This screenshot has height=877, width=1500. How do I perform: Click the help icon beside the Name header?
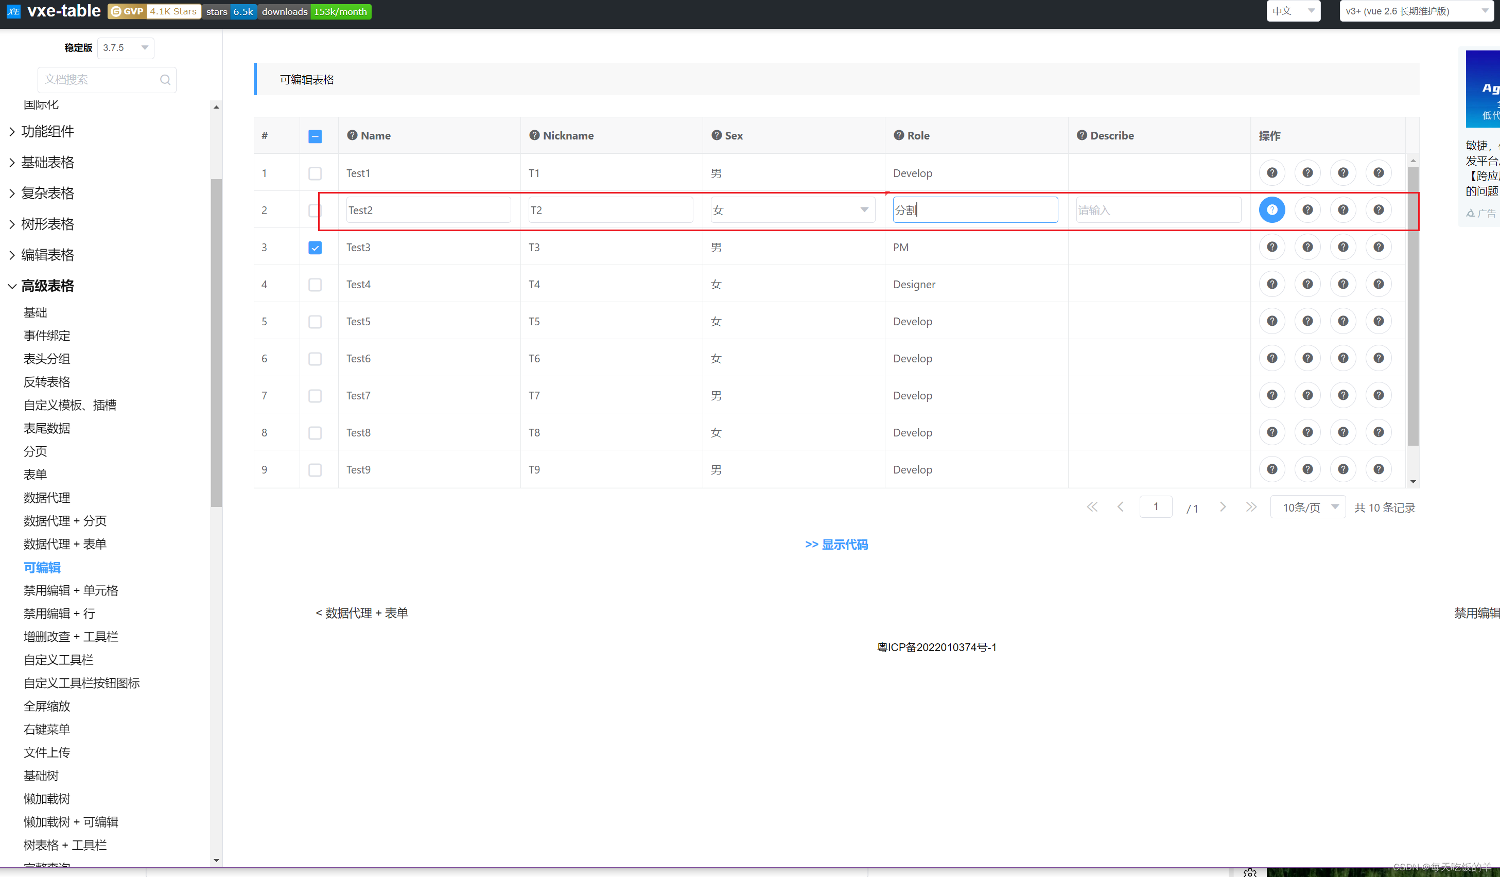click(x=352, y=135)
